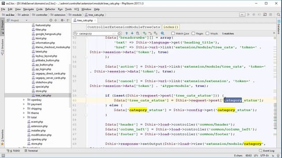The image size is (282, 158).
Task: Click the ControllerExtensionModuleTreeCats breadcrumb
Action: point(123,27)
